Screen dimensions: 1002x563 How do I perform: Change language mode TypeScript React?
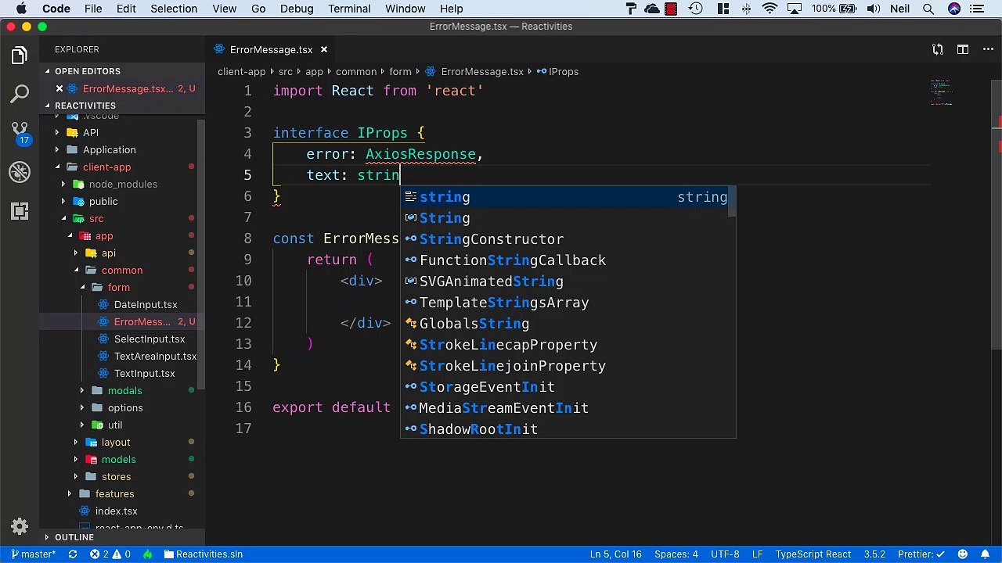[x=813, y=554]
